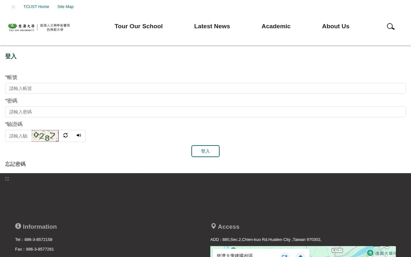Click the 登入 submit button
The image size is (411, 257).
coord(205,151)
